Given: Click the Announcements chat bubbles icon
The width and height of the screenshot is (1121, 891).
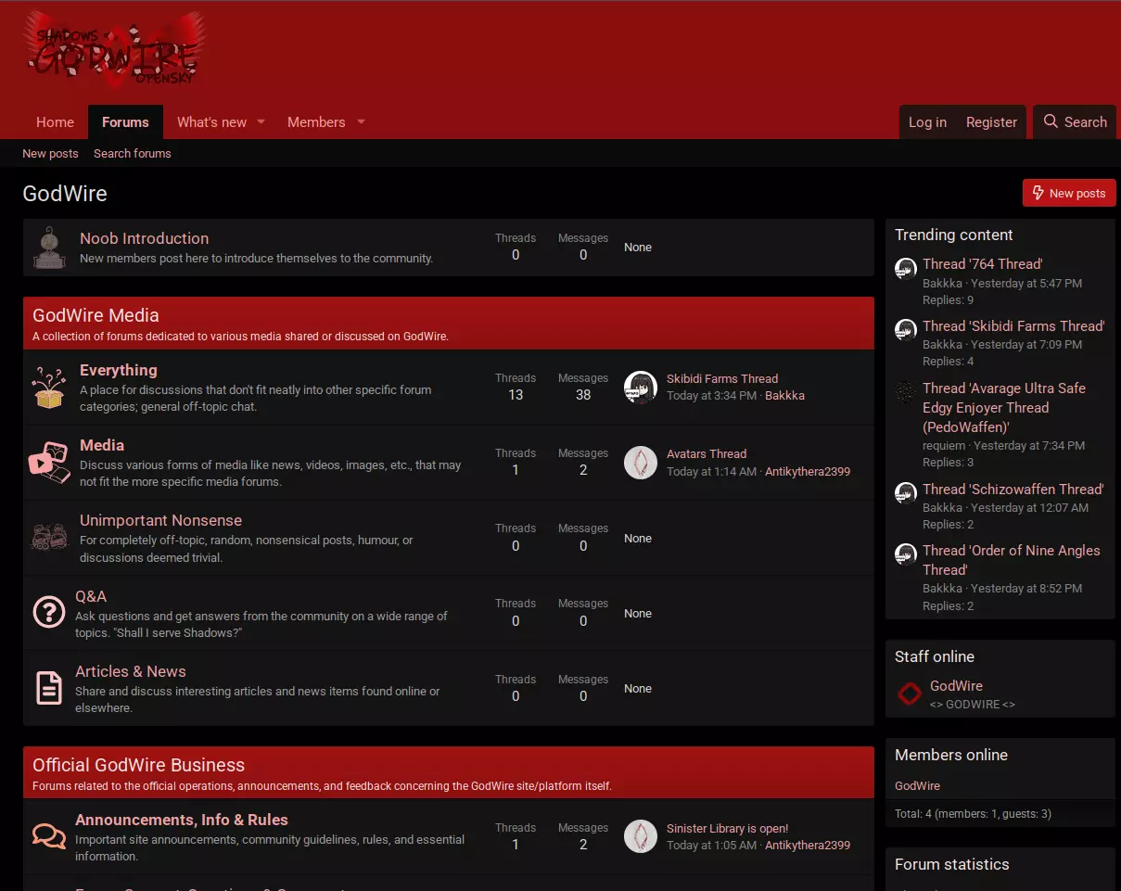Looking at the screenshot, I should click(x=48, y=836).
